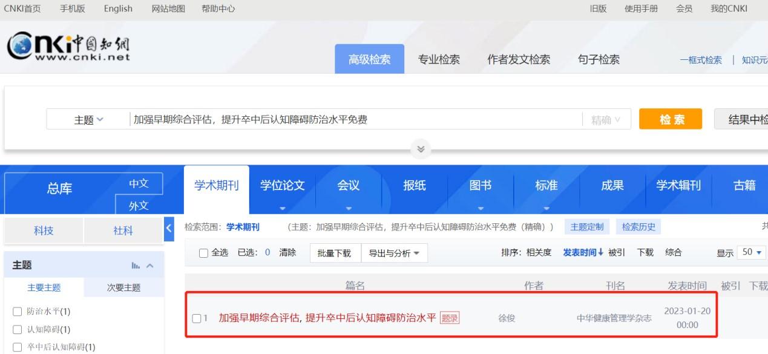Check the box for result 1
The height and width of the screenshot is (354, 768).
[196, 318]
